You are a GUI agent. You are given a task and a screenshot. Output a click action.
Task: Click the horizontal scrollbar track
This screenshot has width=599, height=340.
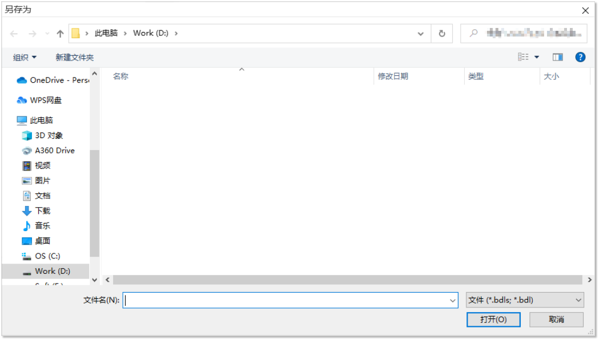click(348, 280)
